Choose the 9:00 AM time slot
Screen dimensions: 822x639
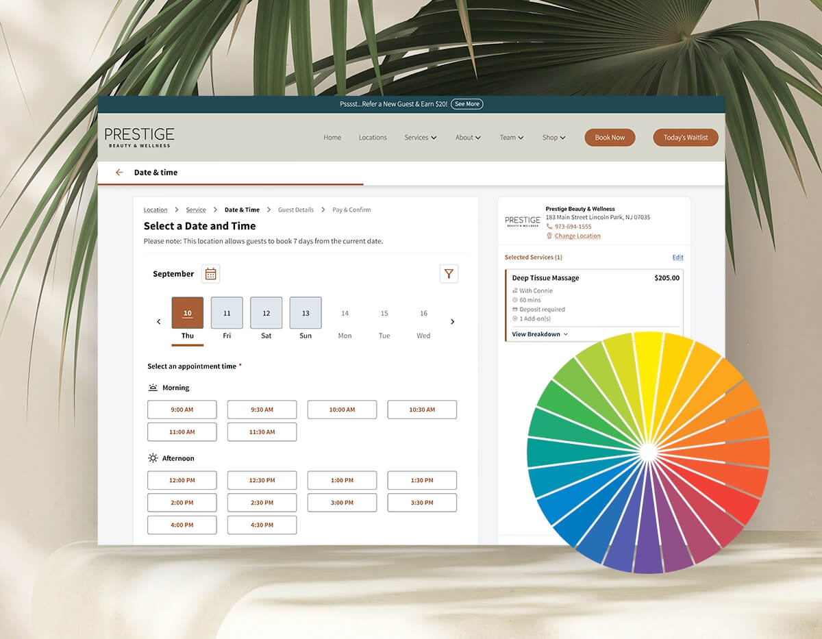pyautogui.click(x=182, y=410)
